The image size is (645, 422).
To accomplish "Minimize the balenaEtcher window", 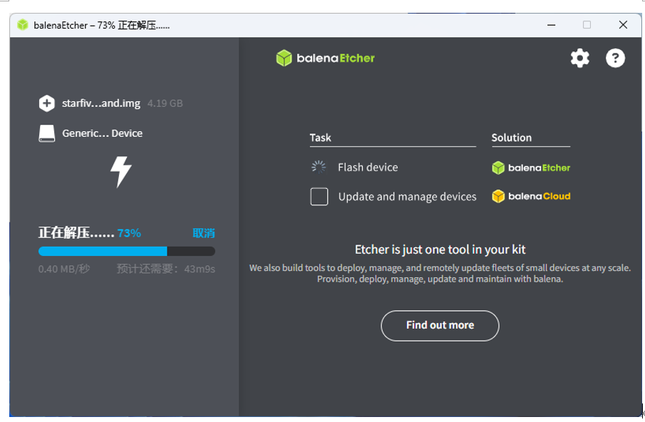I will (x=551, y=25).
